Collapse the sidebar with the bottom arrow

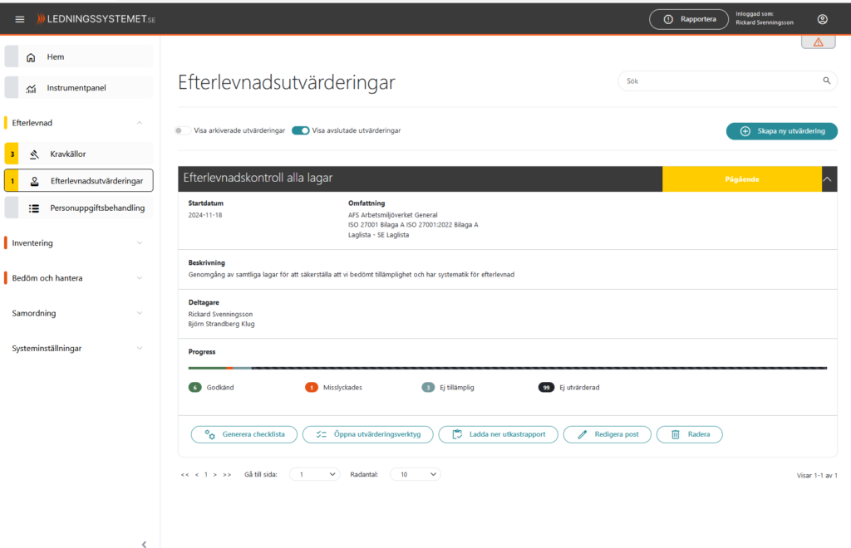[x=144, y=544]
